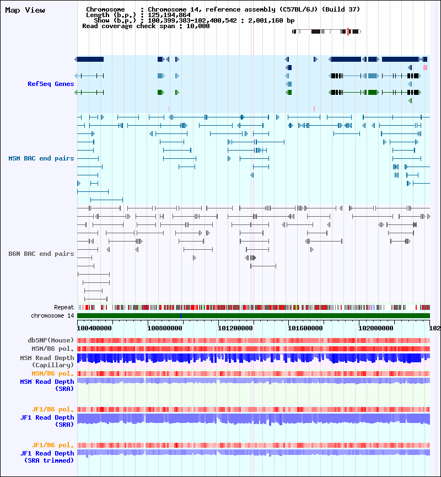This screenshot has height=477, width=441.
Task: Click the 100800000 ruler label
Action: [x=165, y=328]
